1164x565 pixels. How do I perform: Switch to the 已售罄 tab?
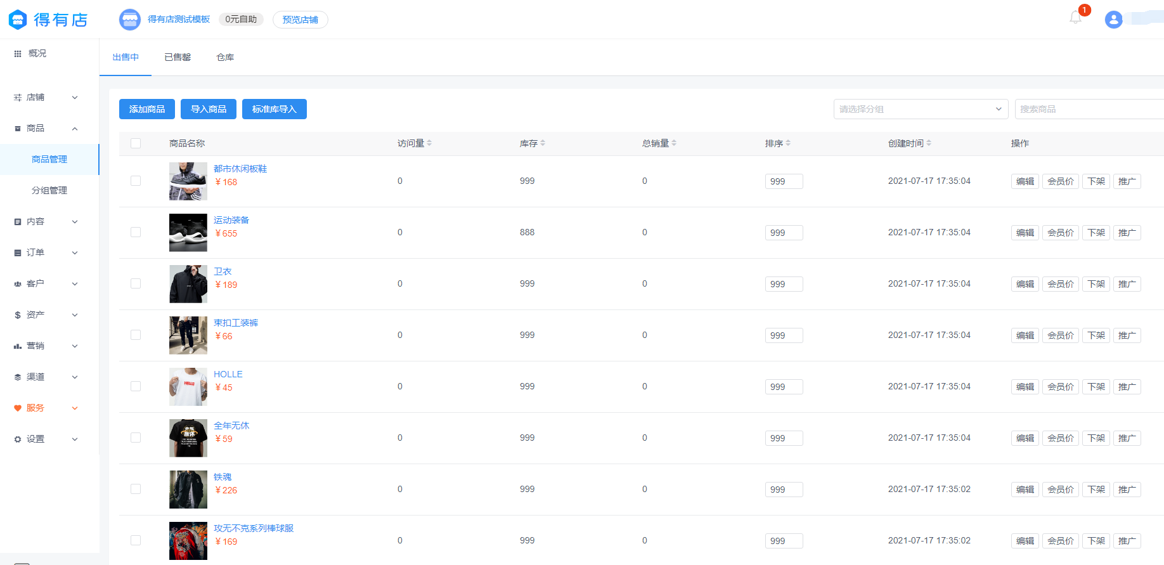178,57
